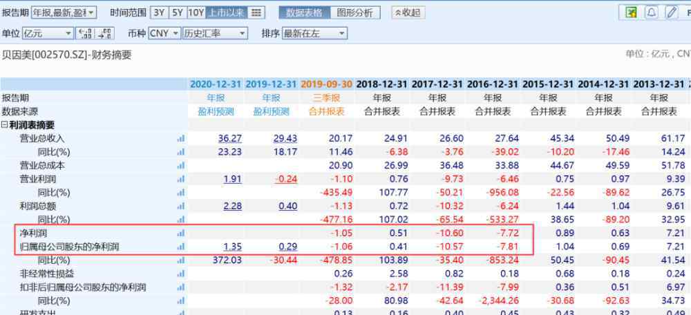Image resolution: width=691 pixels, height=315 pixels.
Task: Click the decrease decimal places icon
Action: [85, 33]
